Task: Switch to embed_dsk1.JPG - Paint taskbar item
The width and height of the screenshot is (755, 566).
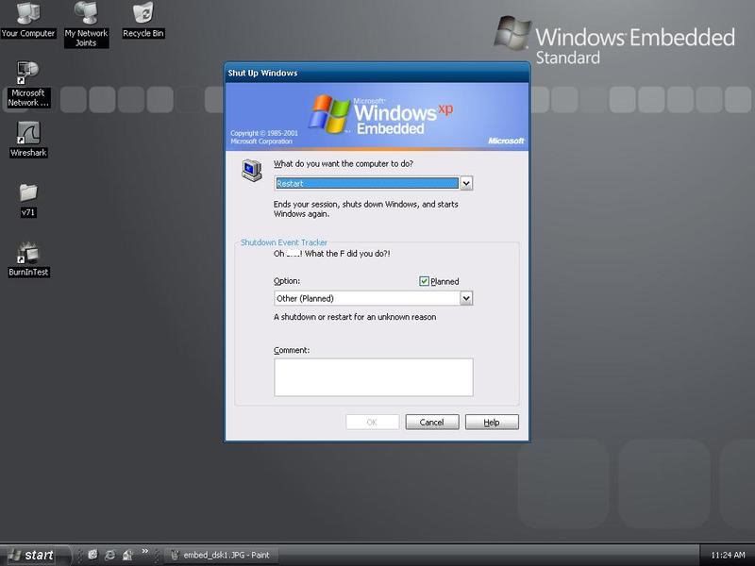Action: [223, 555]
